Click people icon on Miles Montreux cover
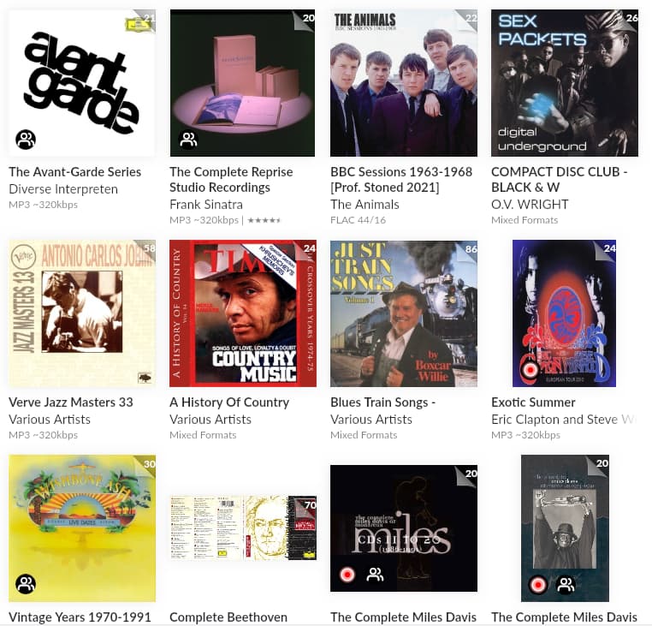Image resolution: width=652 pixels, height=626 pixels. tap(375, 575)
